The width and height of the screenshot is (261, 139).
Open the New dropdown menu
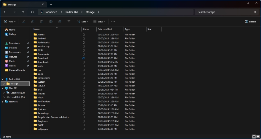[10, 22]
